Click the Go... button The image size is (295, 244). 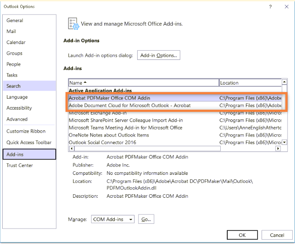click(x=146, y=219)
